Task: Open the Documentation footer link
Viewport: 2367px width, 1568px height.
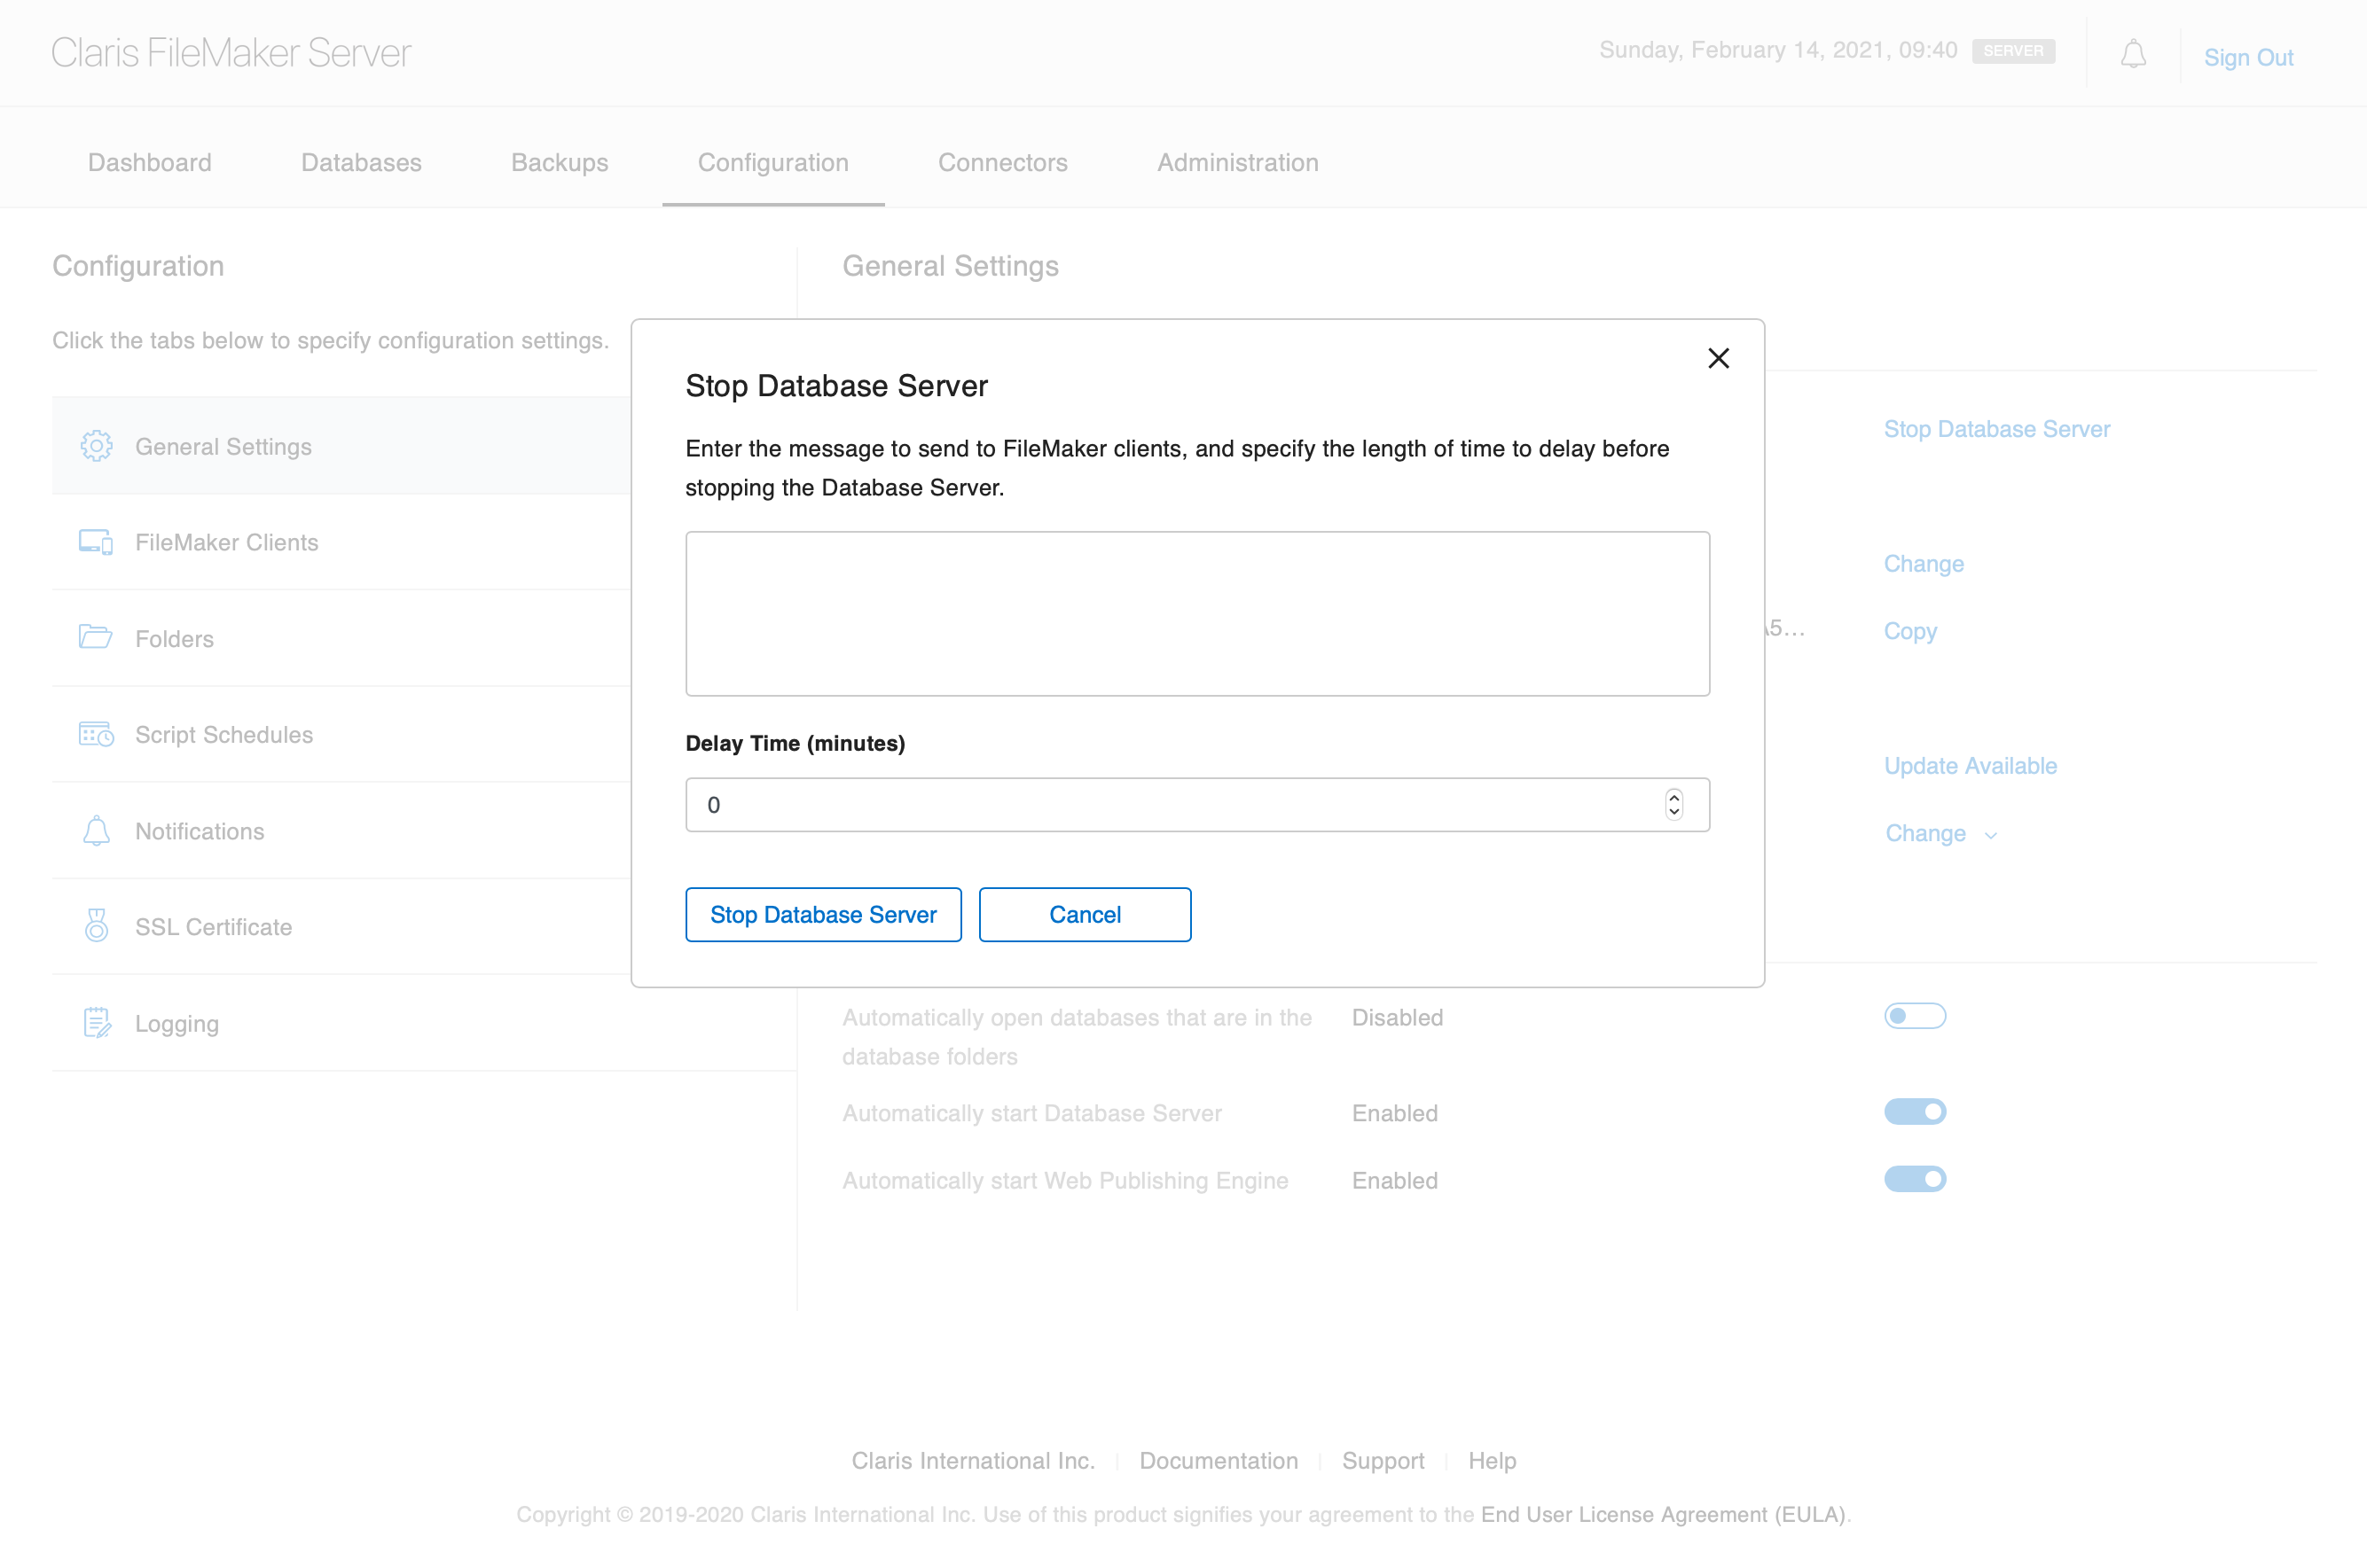Action: [1219, 1460]
